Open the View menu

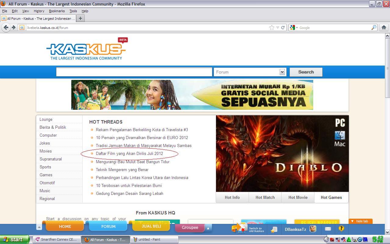(x=26, y=11)
